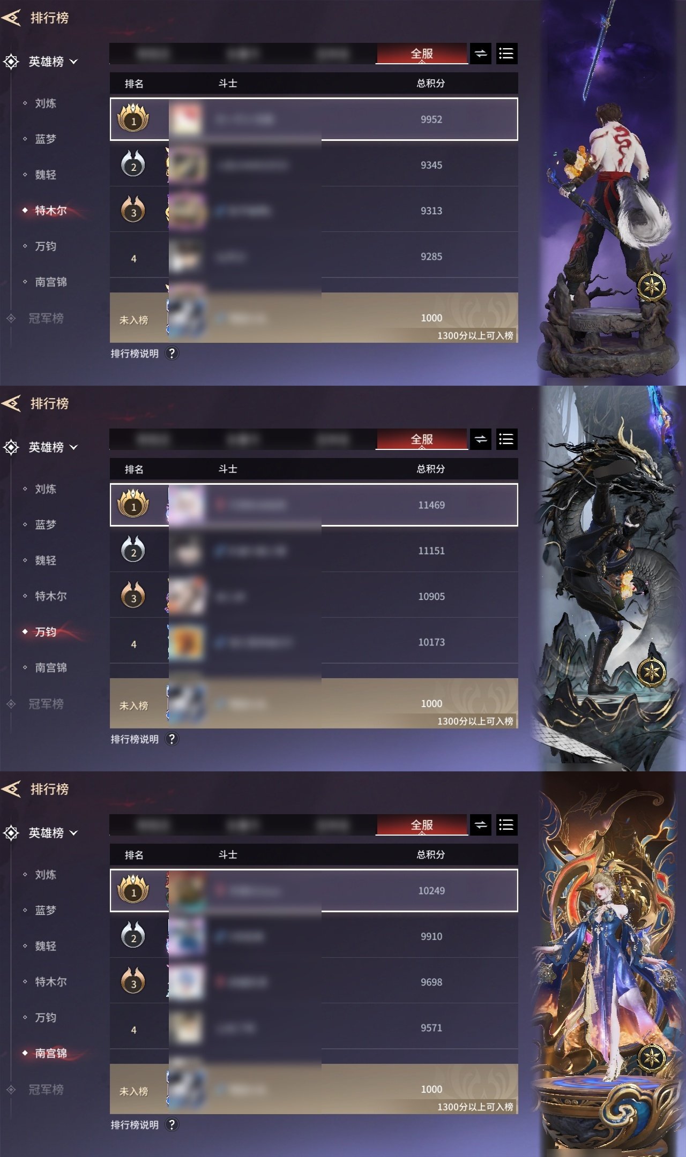
Task: Switch to the 全服 tab above the 10249 row
Action: [x=422, y=825]
